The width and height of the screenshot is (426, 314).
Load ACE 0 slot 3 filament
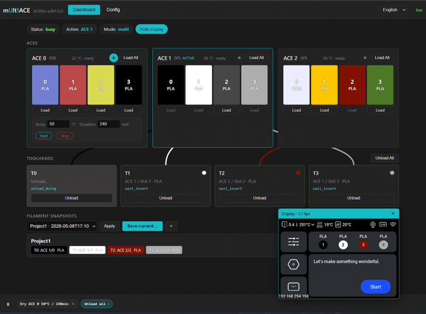129,110
